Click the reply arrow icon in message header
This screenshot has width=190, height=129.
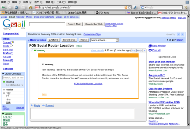133,50
